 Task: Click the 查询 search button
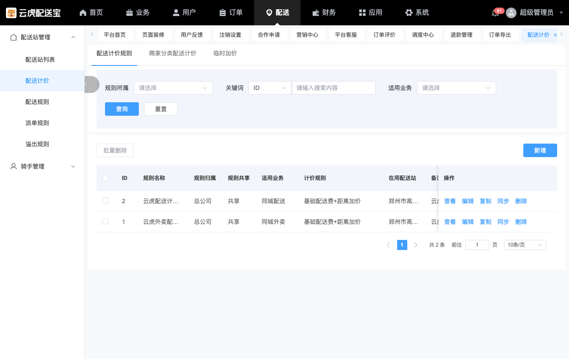[122, 109]
